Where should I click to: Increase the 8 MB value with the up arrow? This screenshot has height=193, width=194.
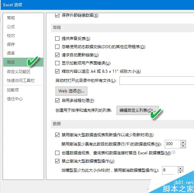(180, 169)
